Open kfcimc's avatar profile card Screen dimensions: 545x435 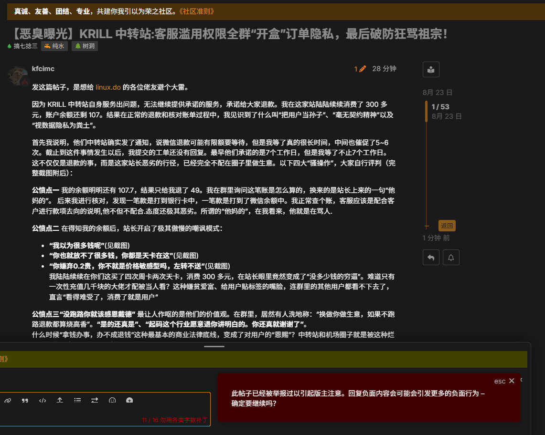pos(17,76)
